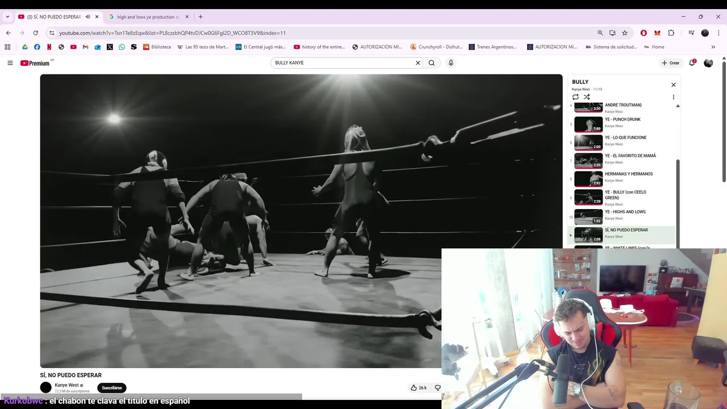Show more bookmarks chevron

click(x=713, y=47)
